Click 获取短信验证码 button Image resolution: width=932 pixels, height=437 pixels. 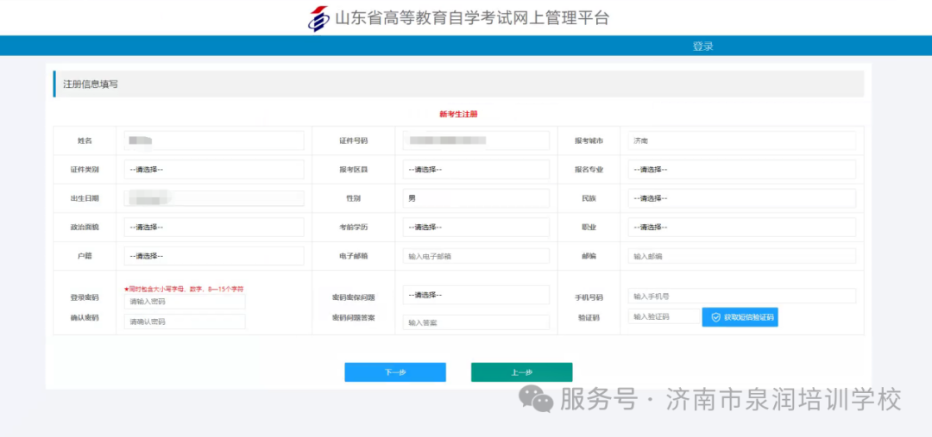coord(740,317)
